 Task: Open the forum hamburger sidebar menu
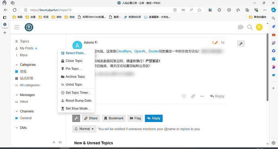coord(17,27)
